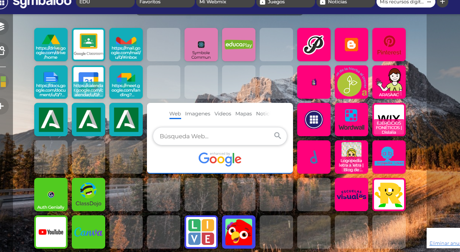Open the Gmail inbox tile
Image resolution: width=460 pixels, height=252 pixels.
pos(126,45)
